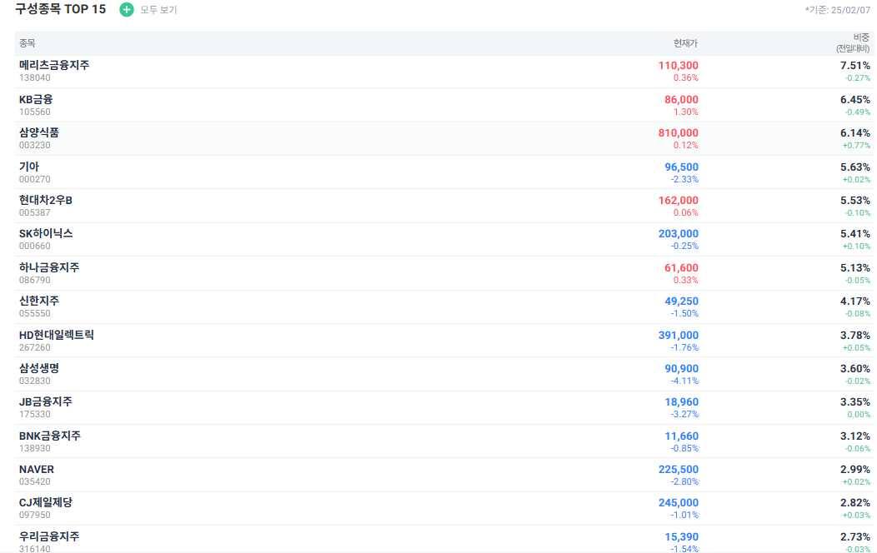Screen dimensions: 877x553
Task: Open the 메리츠금융지주 stock row
Action: (444, 72)
